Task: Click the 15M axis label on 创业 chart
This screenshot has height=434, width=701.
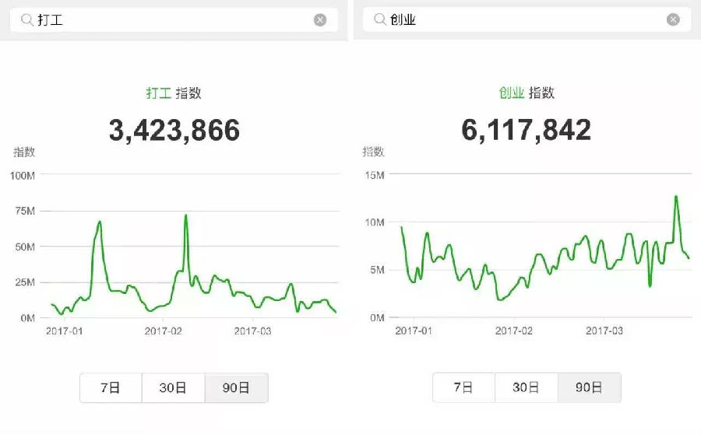Action: click(375, 175)
